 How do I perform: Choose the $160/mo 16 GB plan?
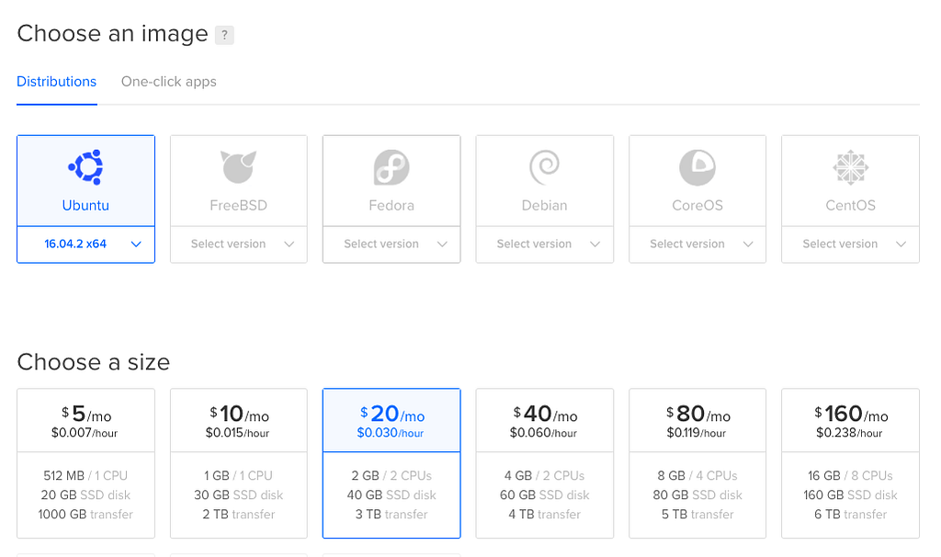click(x=850, y=462)
